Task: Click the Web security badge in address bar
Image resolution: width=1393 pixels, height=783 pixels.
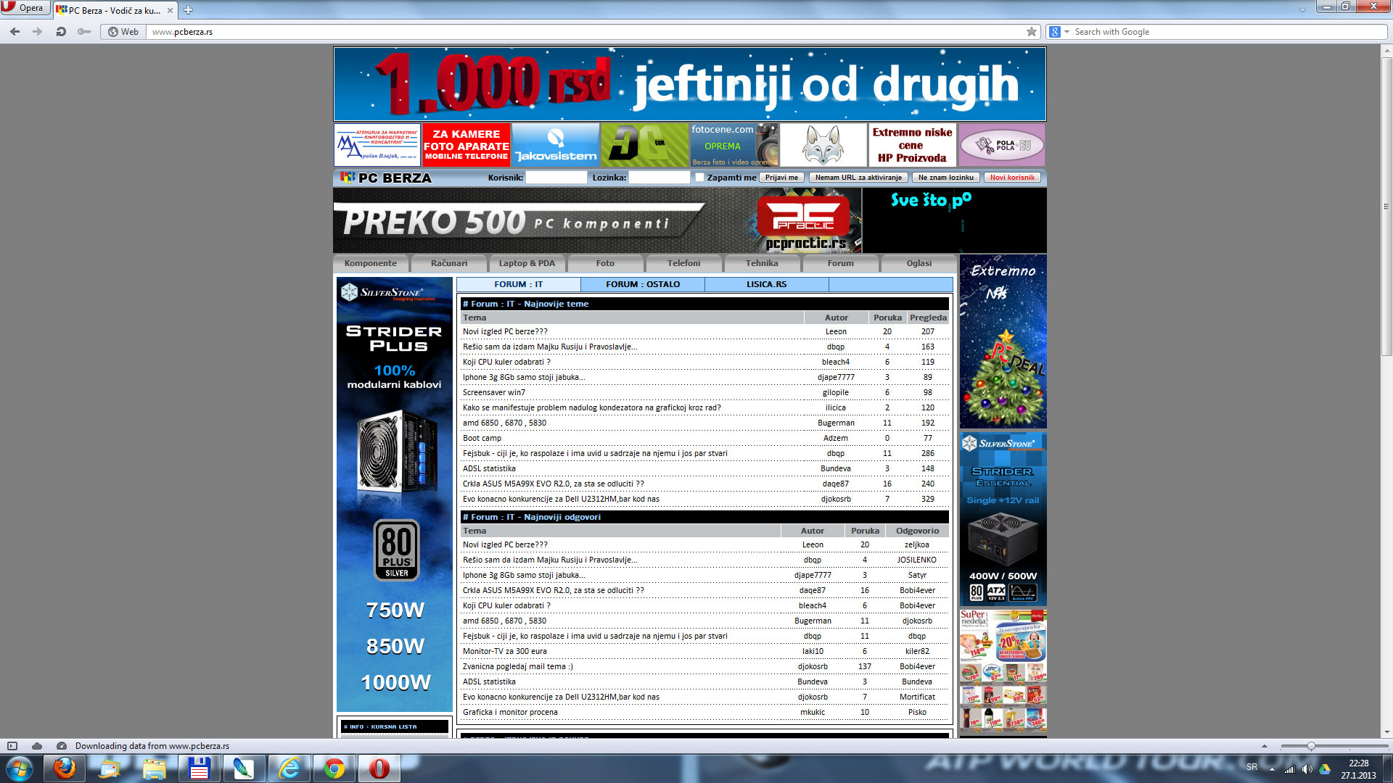Action: pyautogui.click(x=123, y=32)
